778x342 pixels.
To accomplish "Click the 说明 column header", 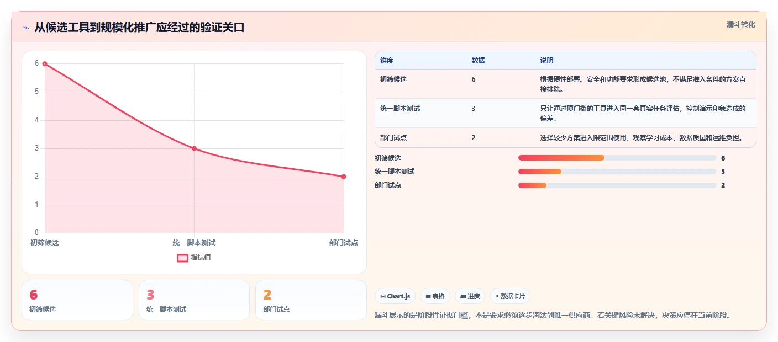I will coord(546,61).
